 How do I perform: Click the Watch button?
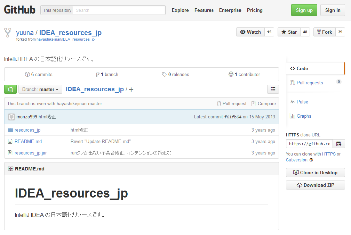[x=250, y=32]
